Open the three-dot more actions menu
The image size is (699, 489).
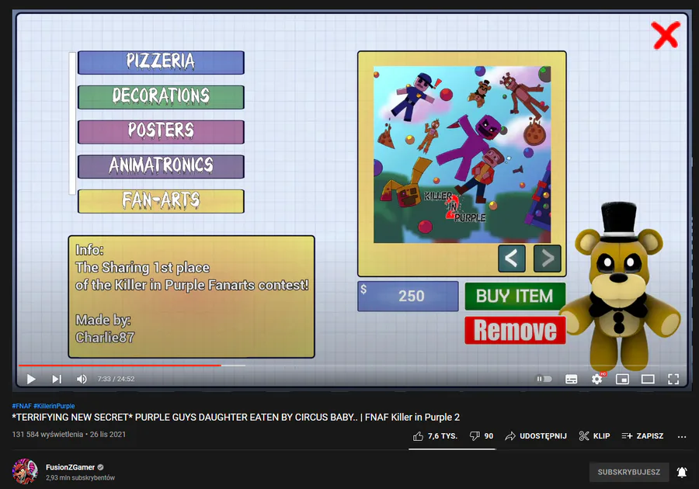pyautogui.click(x=682, y=437)
